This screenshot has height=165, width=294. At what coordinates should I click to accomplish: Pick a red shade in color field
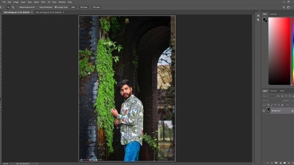[279, 51]
